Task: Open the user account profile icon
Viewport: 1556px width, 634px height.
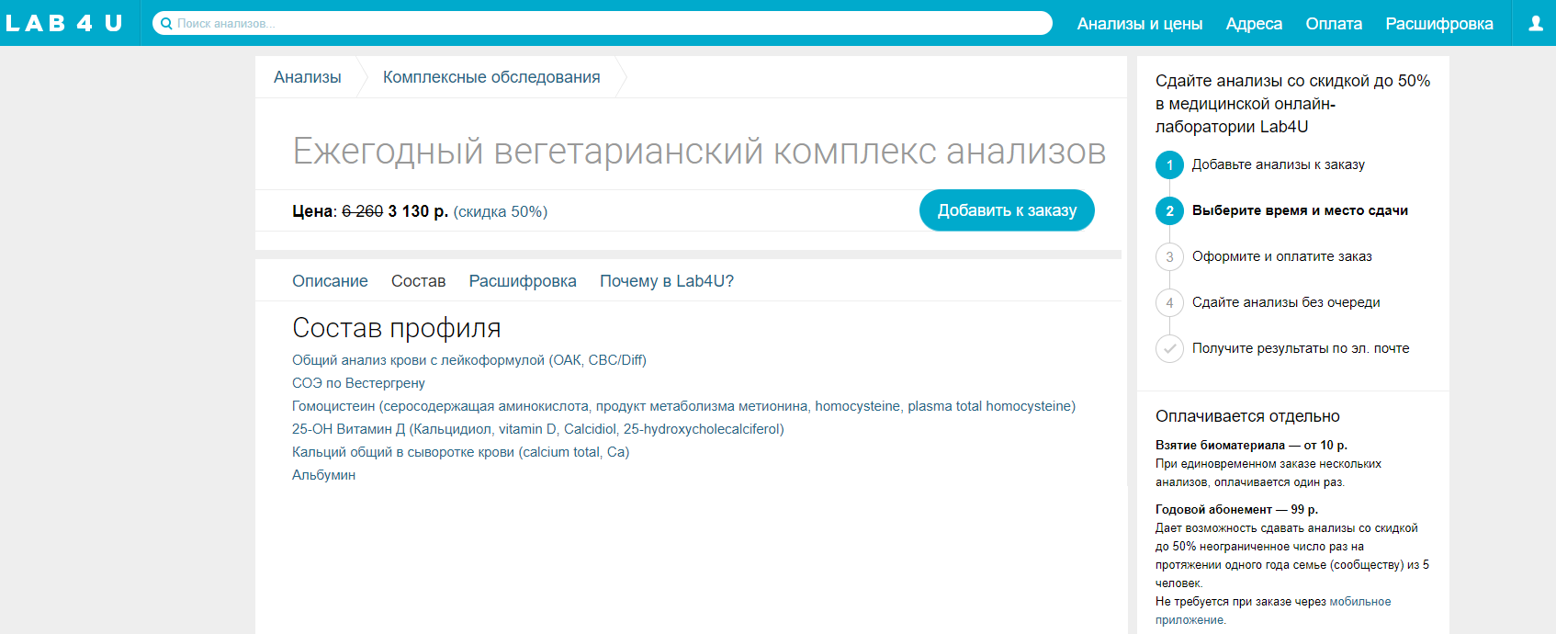Action: [1535, 24]
